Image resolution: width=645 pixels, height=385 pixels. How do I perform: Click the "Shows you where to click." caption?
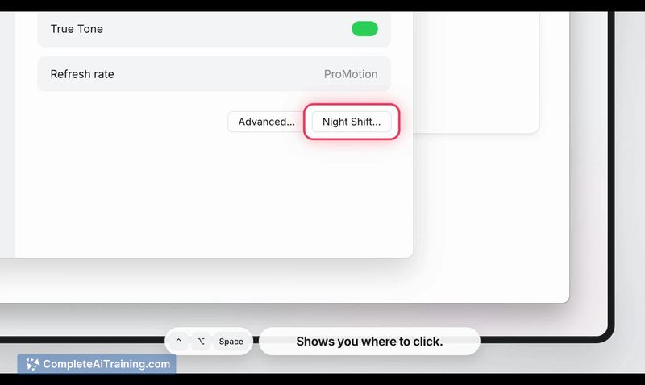click(x=369, y=341)
